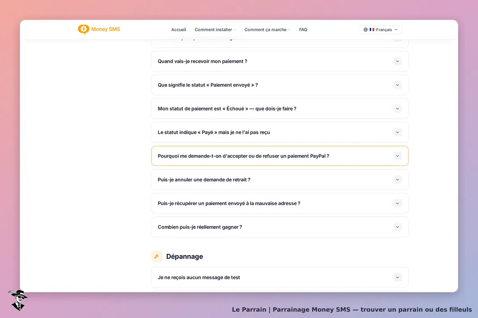Open question about accepting or refusing PayPal payment

(x=280, y=156)
